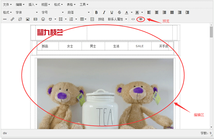Toggle italic text style
The height and width of the screenshot is (140, 214).
click(104, 12)
